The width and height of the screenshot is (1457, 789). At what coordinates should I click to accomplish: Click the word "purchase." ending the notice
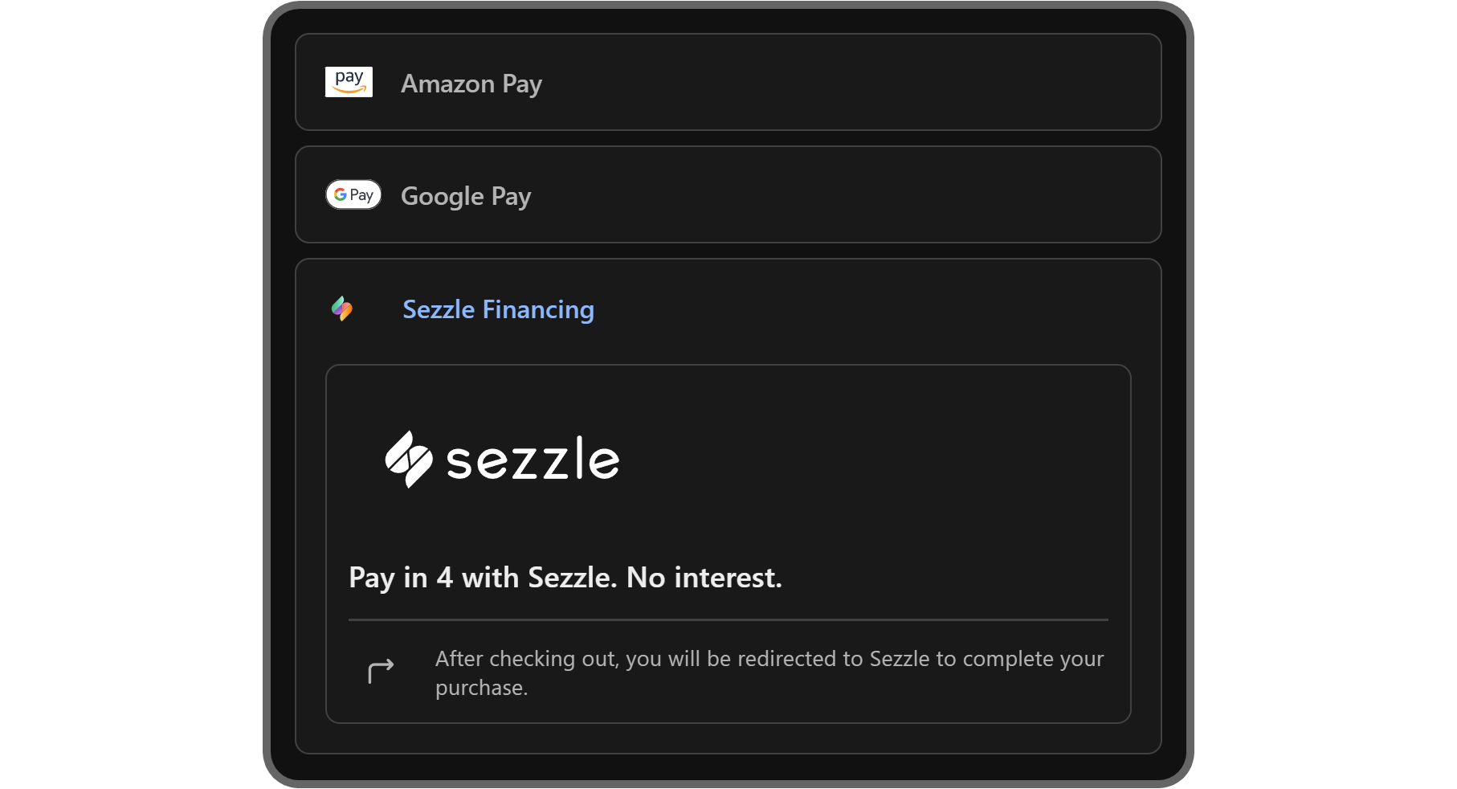click(481, 688)
